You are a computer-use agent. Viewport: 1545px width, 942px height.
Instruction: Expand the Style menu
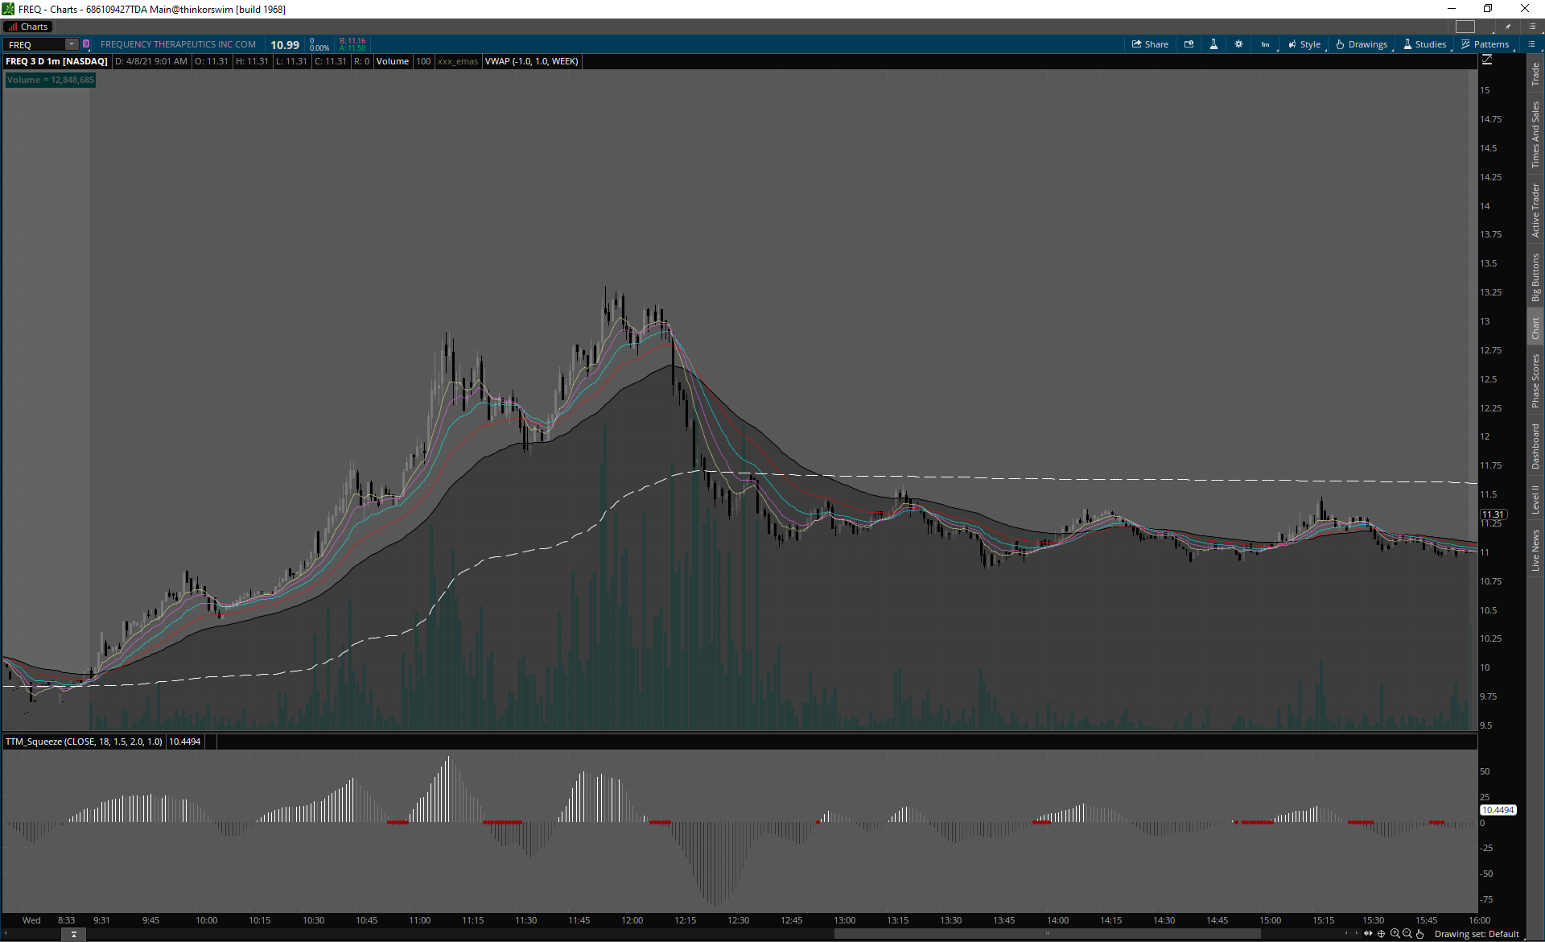tap(1304, 44)
